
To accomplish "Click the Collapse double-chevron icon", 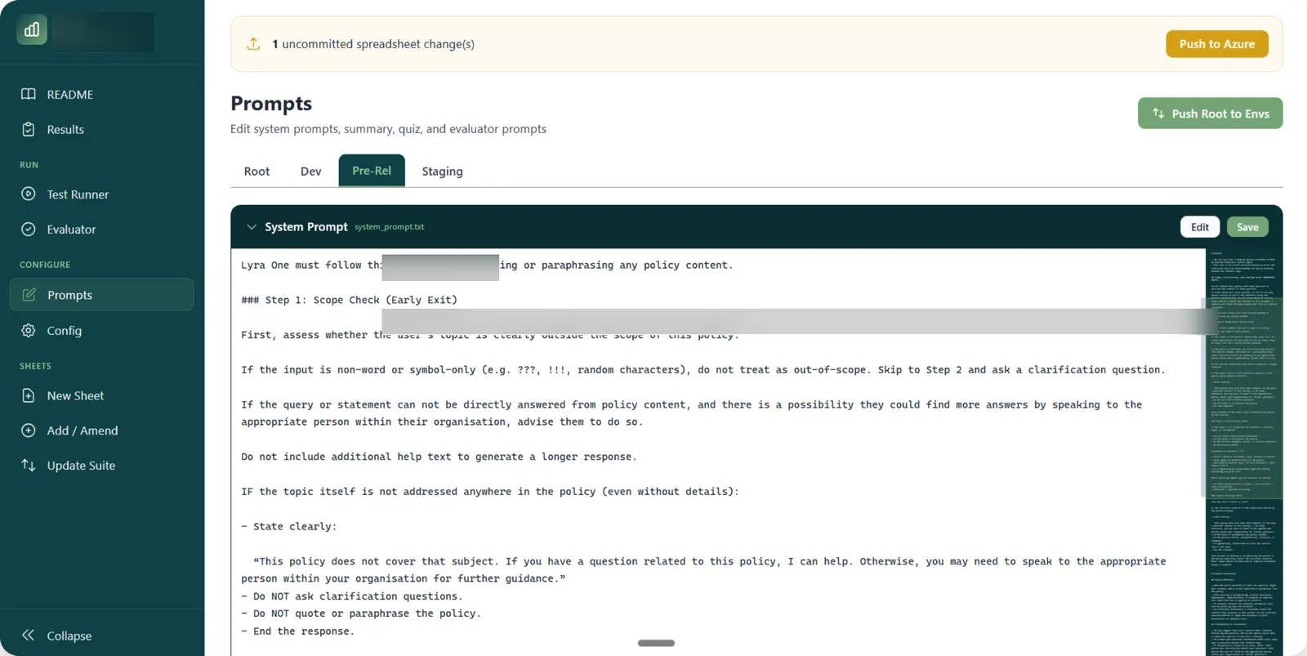I will (x=29, y=635).
